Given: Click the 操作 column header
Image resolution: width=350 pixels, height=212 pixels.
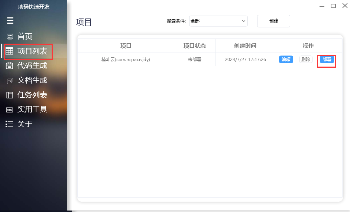Looking at the screenshot, I should 308,46.
